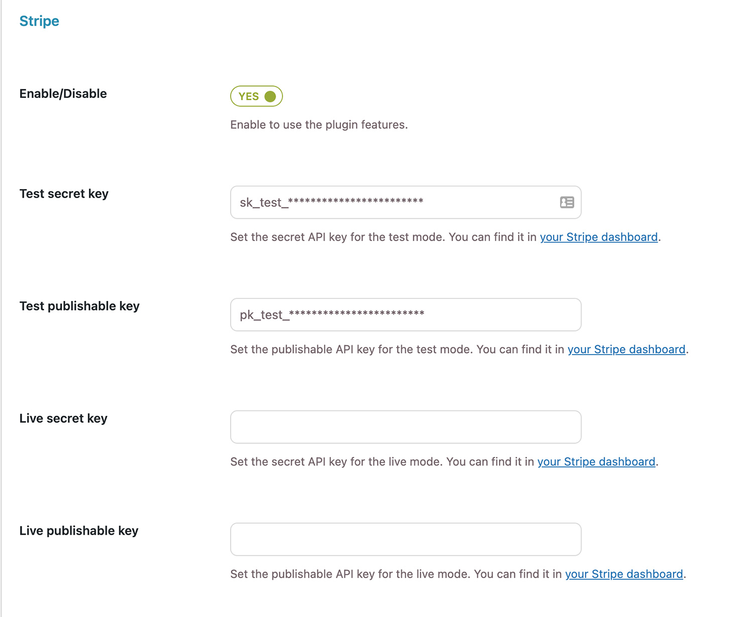Click the Test secret key label
Viewport: 753px width, 617px height.
coord(64,194)
